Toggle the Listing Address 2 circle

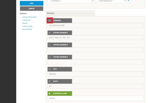[x=50, y=45]
